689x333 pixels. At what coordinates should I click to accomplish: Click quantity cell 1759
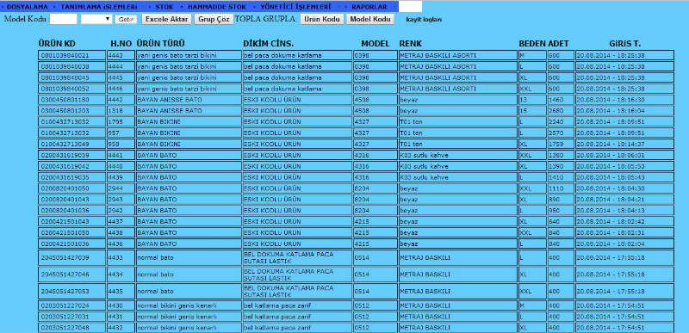click(561, 144)
